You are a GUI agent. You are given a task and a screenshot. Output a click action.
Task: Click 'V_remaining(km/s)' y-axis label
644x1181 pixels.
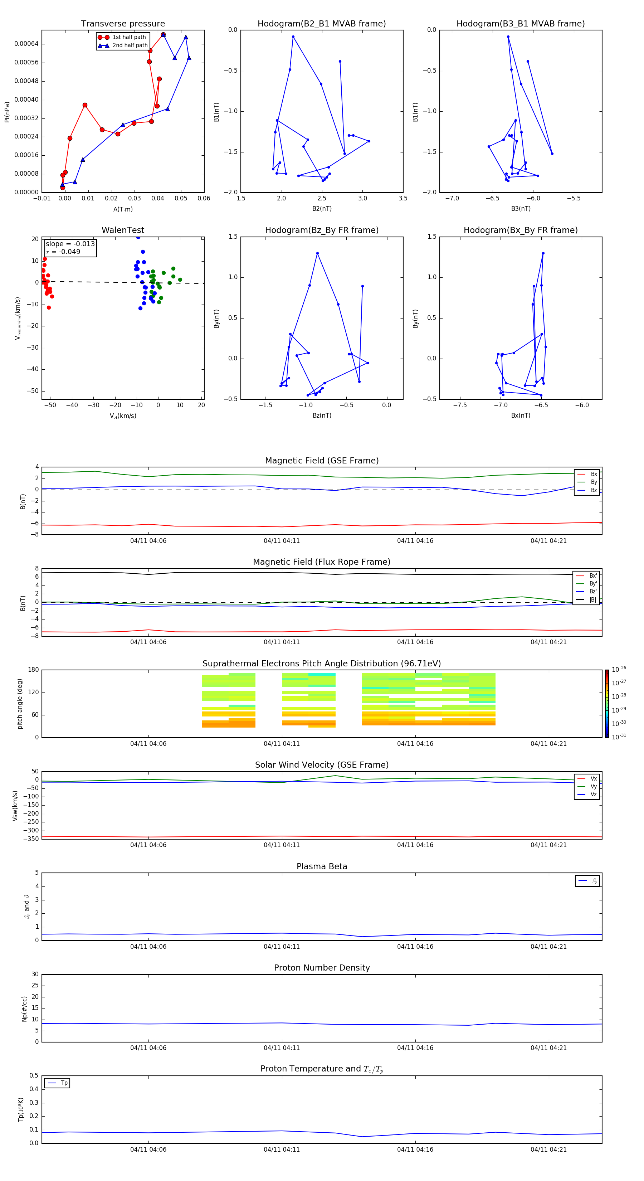click(18, 318)
